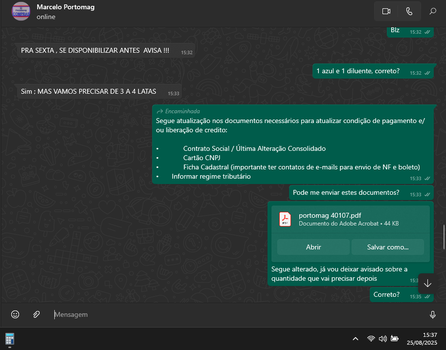
Task: Open the taskbar clock and date
Action: tap(423, 338)
